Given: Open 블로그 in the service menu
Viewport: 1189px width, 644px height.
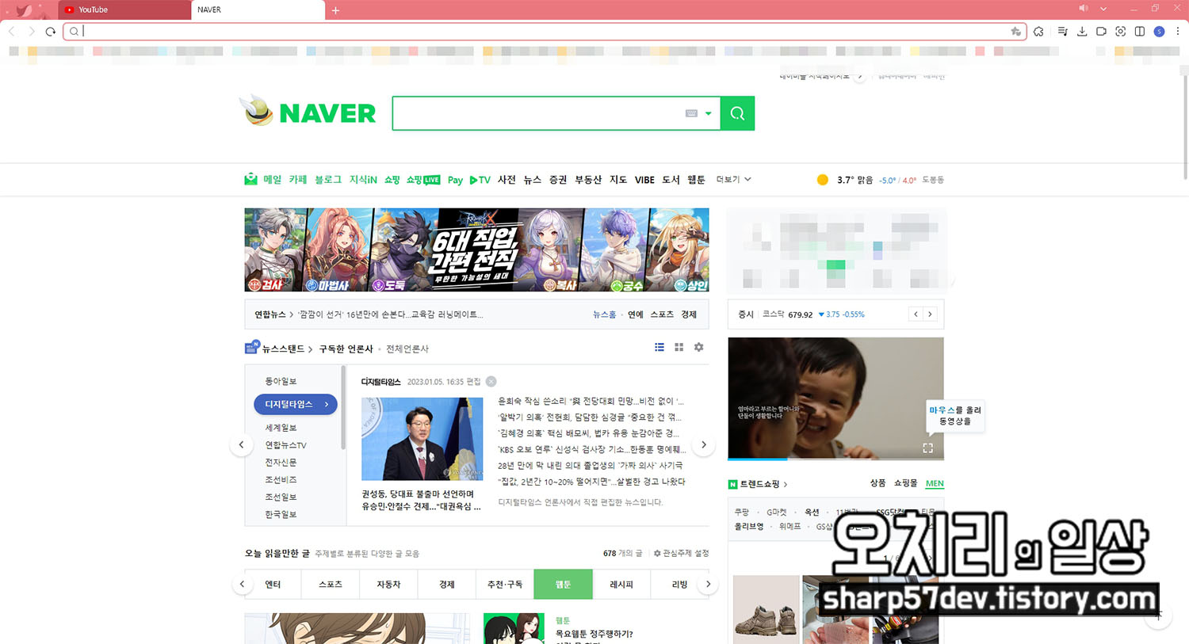Looking at the screenshot, I should pos(328,180).
